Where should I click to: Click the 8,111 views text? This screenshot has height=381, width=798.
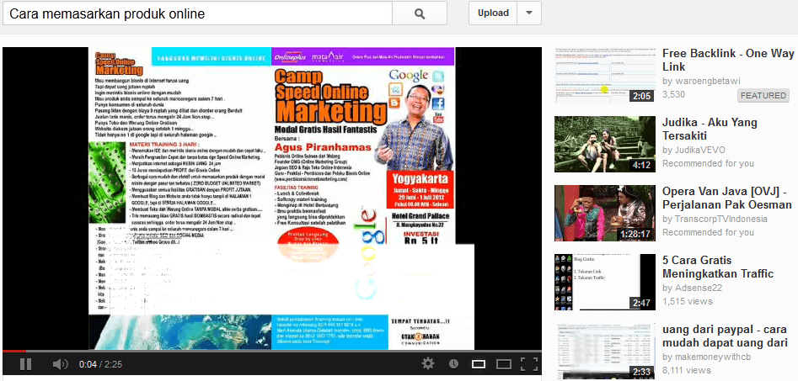pos(686,370)
